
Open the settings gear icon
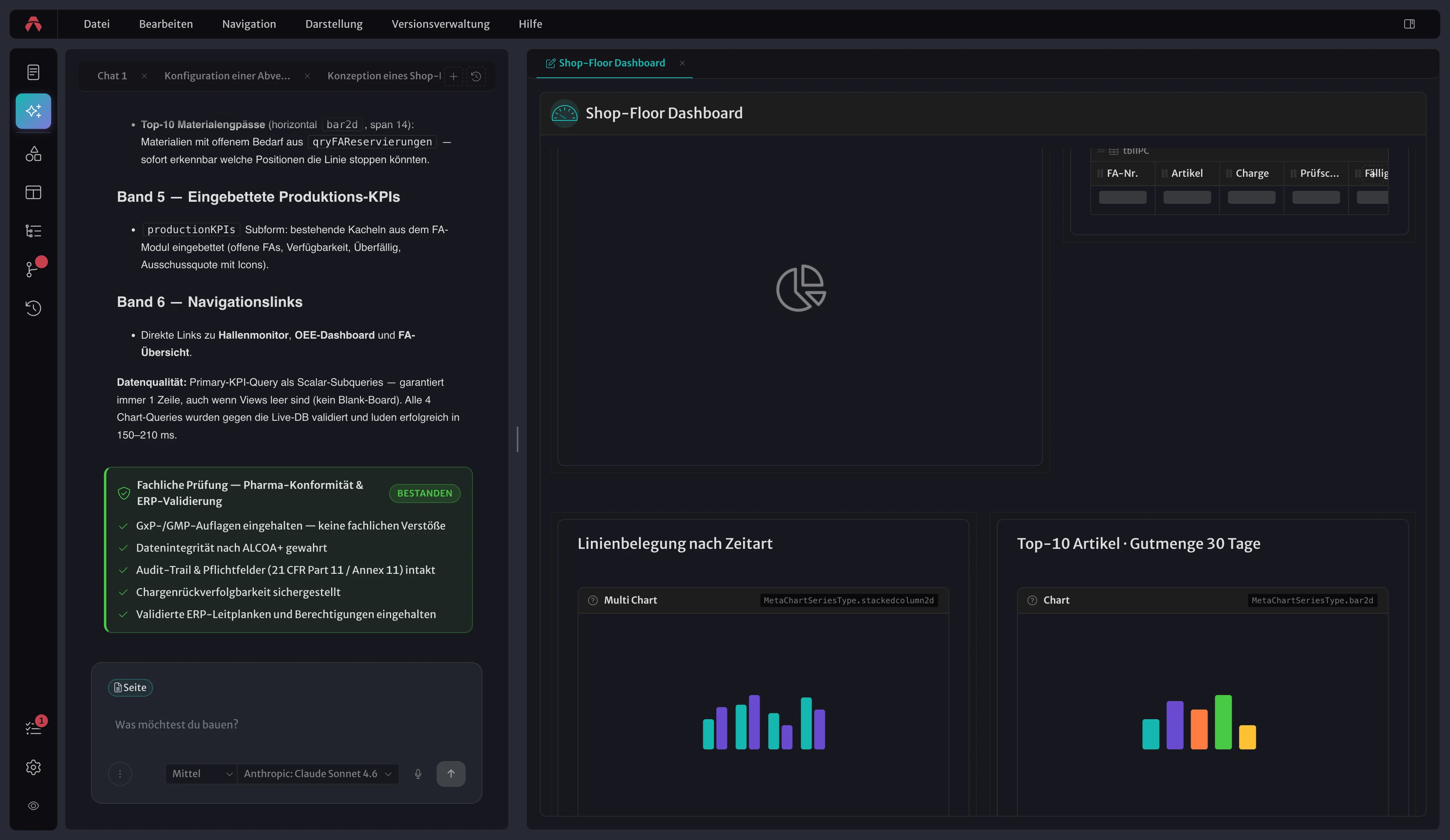pyautogui.click(x=33, y=767)
